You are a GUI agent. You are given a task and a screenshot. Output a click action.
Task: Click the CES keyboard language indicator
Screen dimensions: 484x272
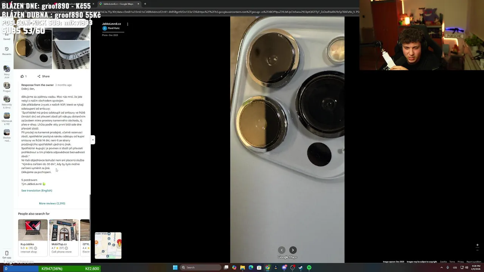[x=455, y=267]
